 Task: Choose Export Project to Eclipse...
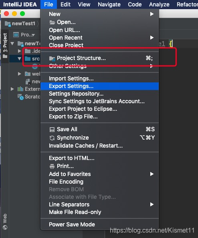point(100,109)
